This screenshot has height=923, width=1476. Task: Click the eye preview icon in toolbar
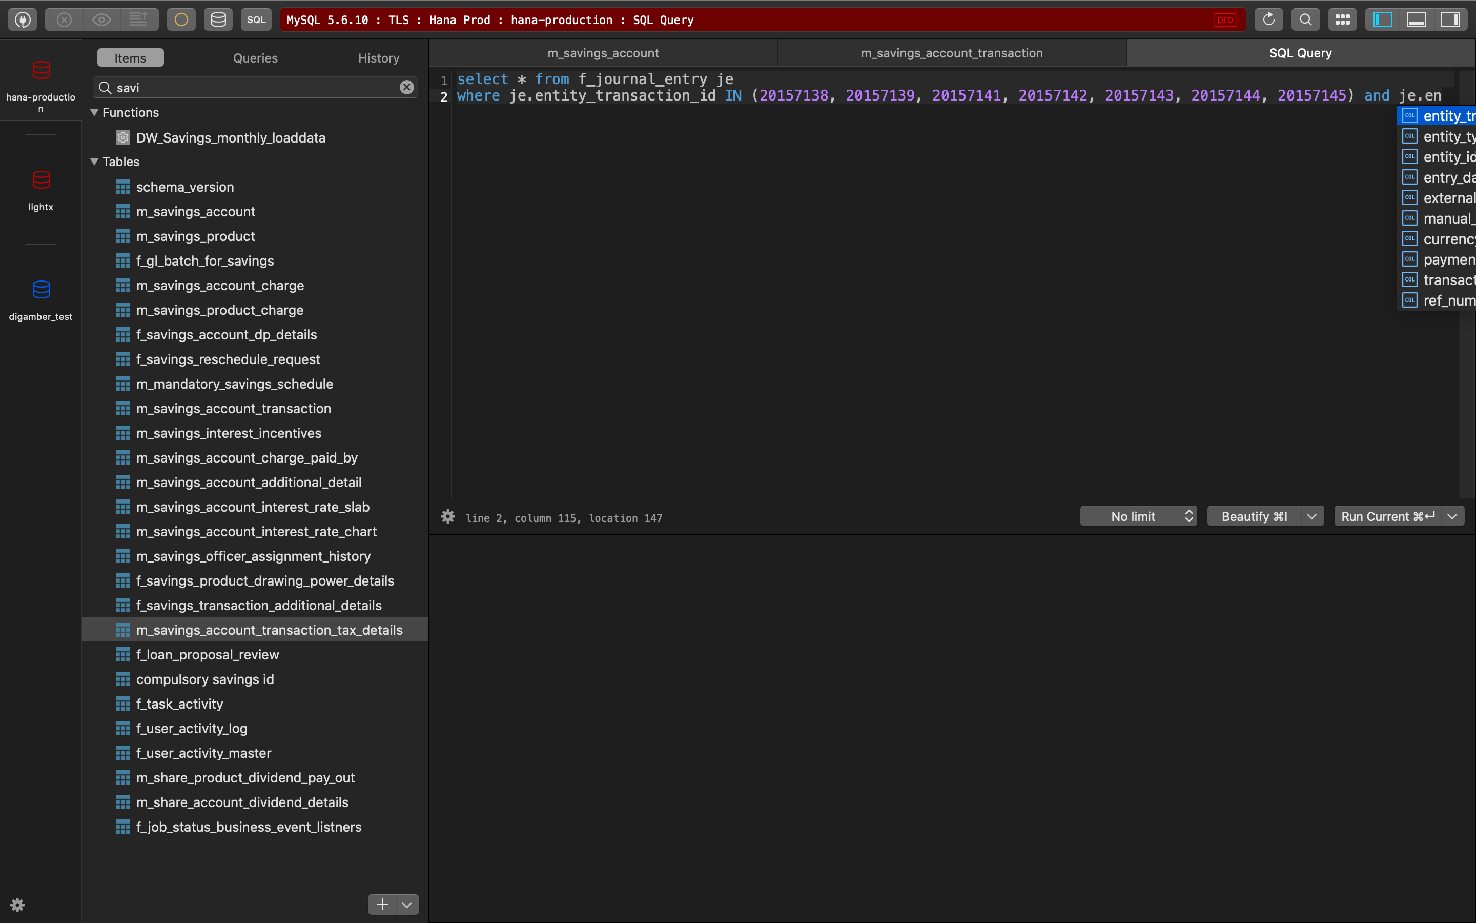tap(102, 19)
